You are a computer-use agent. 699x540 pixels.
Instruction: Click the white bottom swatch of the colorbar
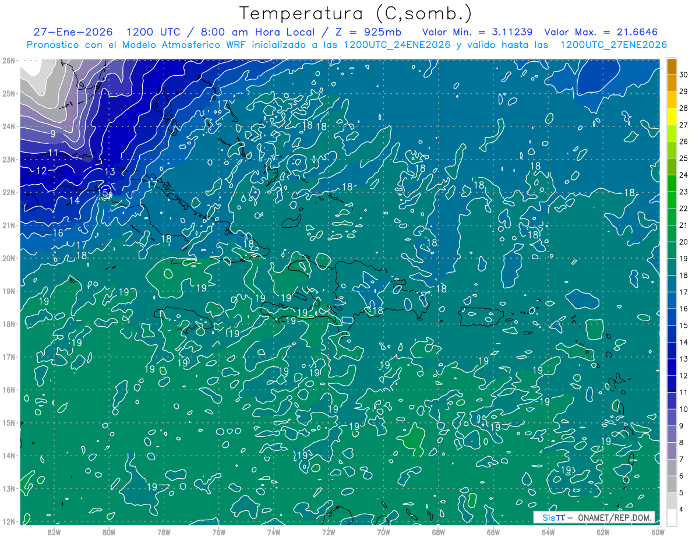672,517
